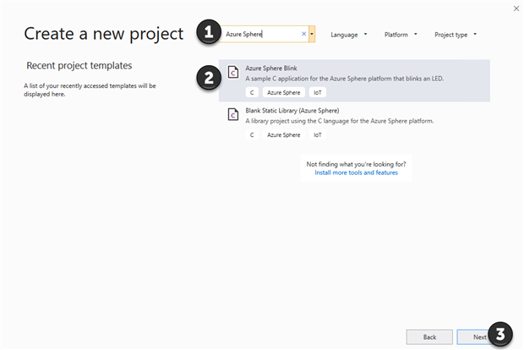
Task: Click into the template search field
Action: point(262,35)
